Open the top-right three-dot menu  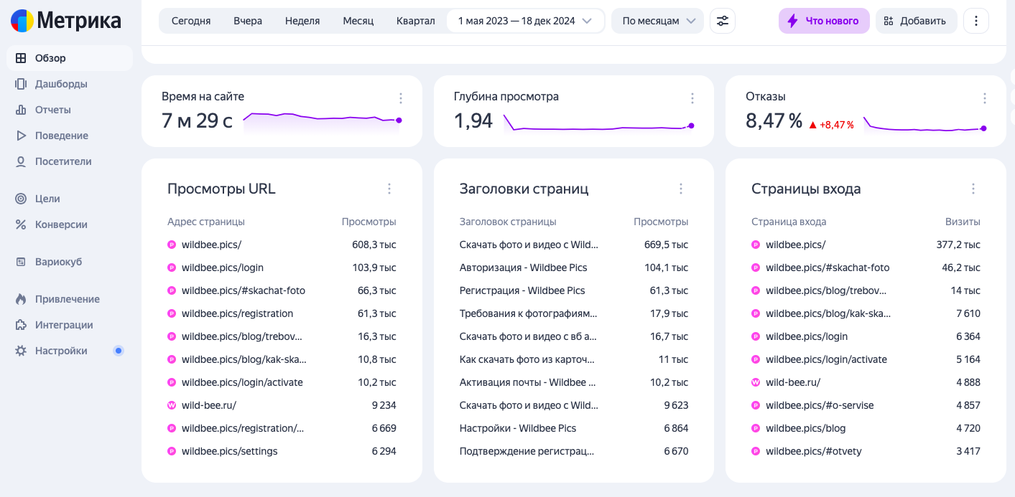click(x=975, y=21)
